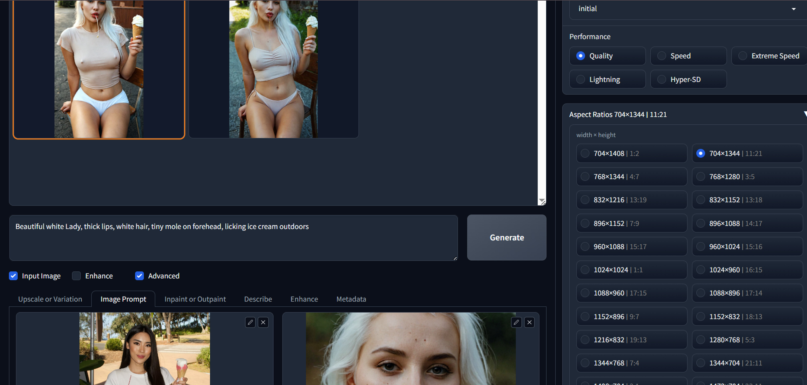Viewport: 807px width, 385px height.
Task: Click the second image prompt face photo
Action: tap(411, 348)
